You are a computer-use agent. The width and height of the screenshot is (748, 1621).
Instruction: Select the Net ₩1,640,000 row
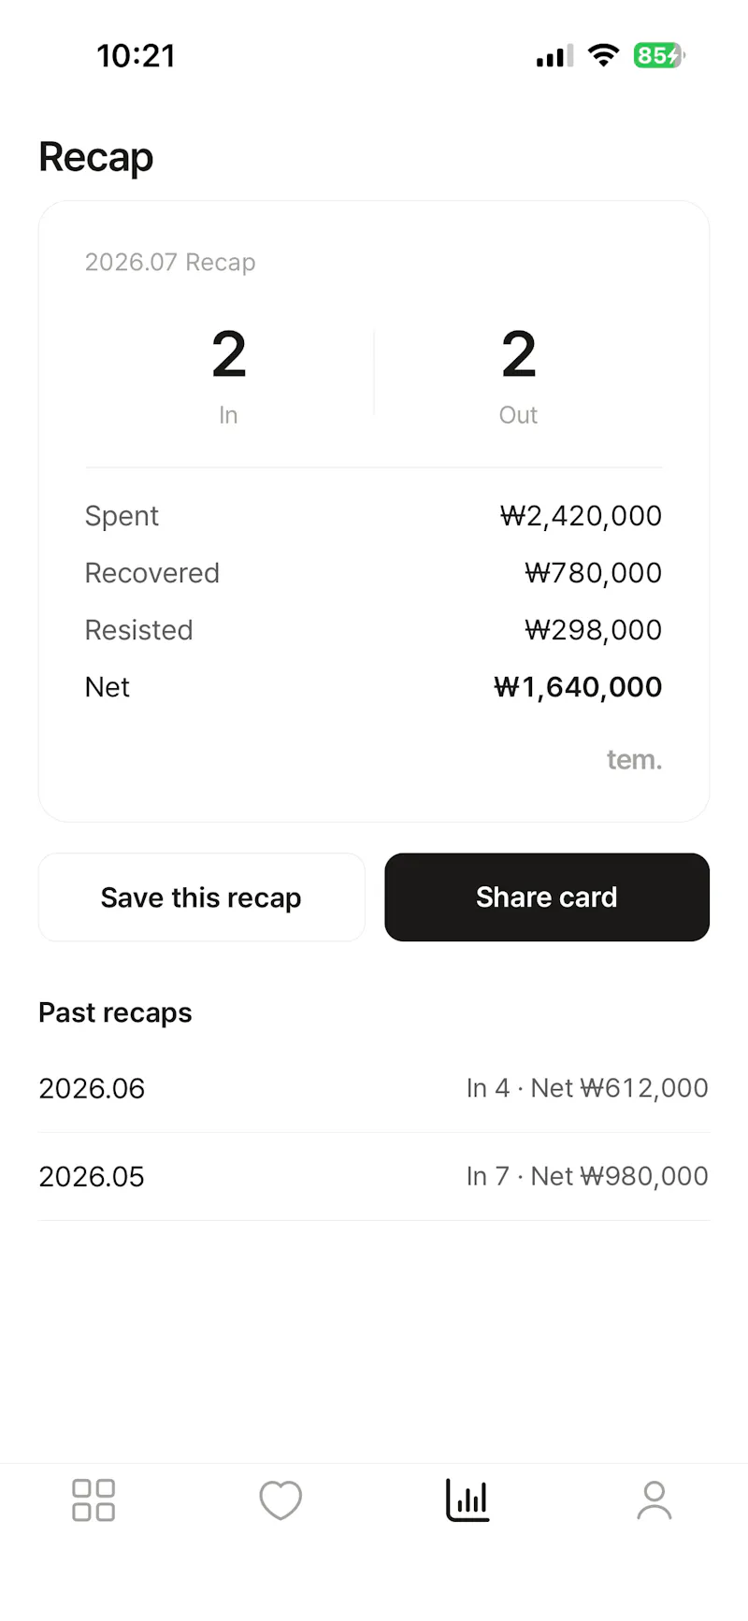click(x=374, y=687)
